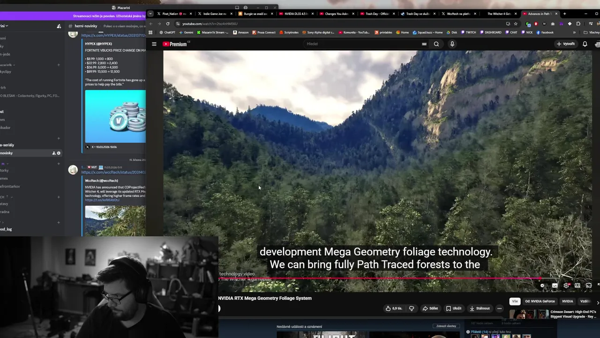600x338 pixels.
Task: Open the Prusa Connect bookmark
Action: 264,32
